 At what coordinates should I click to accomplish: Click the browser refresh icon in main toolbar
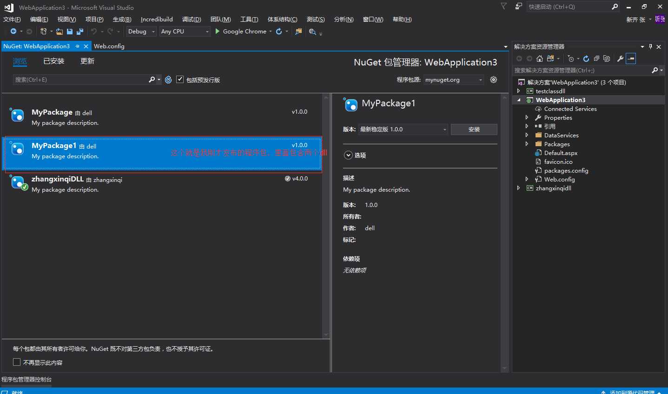[279, 32]
